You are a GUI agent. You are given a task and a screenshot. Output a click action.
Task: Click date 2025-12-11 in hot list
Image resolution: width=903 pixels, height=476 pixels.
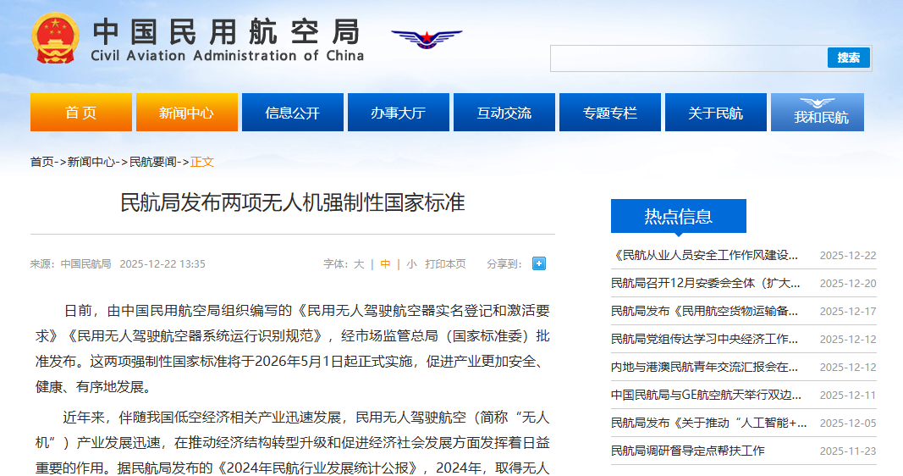click(848, 396)
